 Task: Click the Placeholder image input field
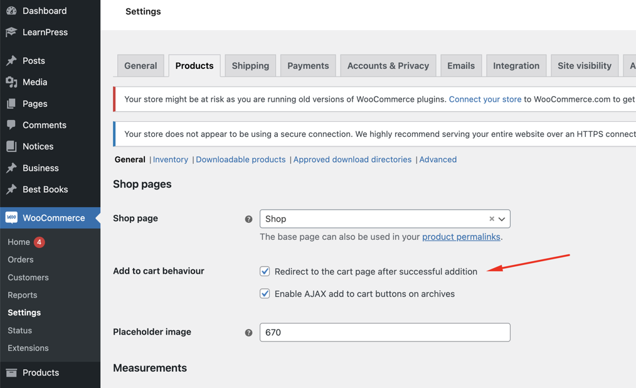tap(385, 332)
